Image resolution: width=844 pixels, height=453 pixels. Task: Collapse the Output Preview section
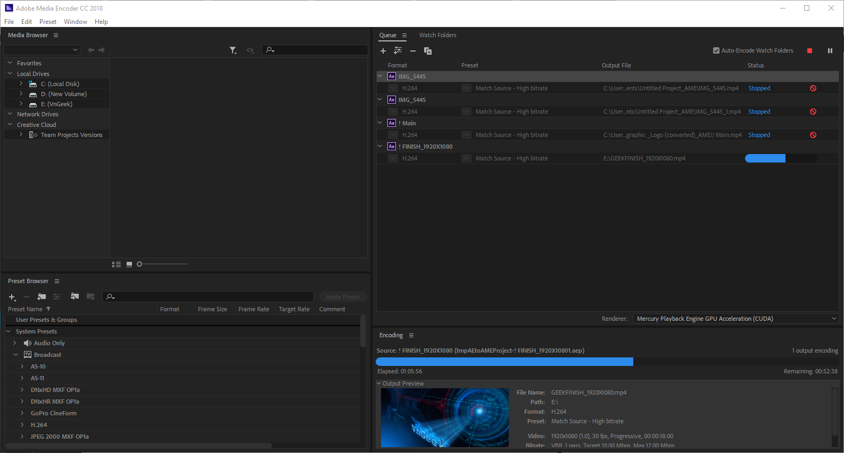(379, 383)
